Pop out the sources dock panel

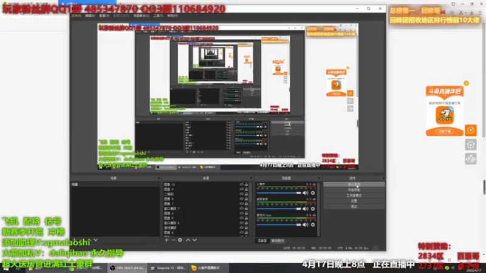(x=251, y=178)
